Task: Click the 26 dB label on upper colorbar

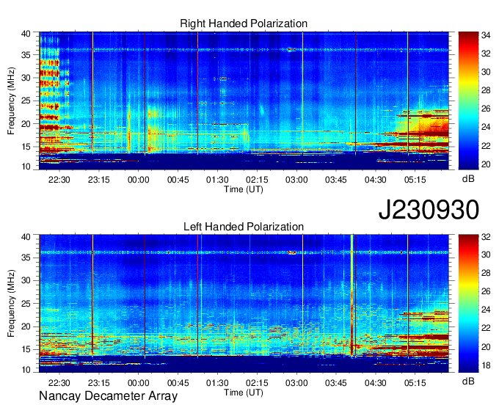Action: 486,109
